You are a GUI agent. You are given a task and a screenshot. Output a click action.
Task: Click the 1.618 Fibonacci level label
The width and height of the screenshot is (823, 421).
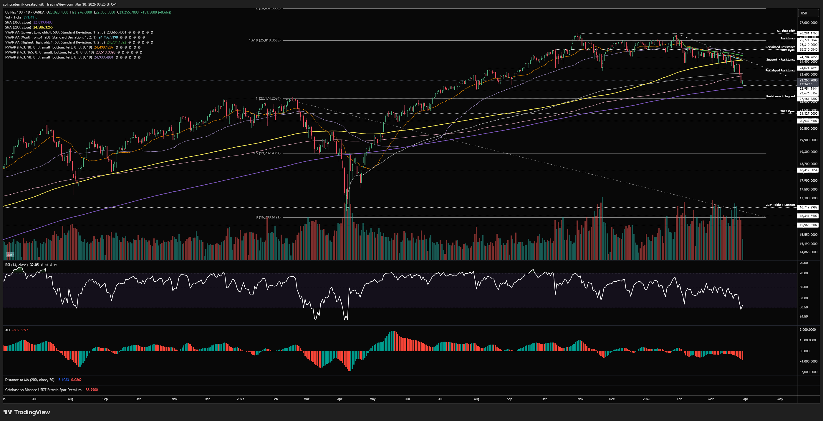[264, 40]
